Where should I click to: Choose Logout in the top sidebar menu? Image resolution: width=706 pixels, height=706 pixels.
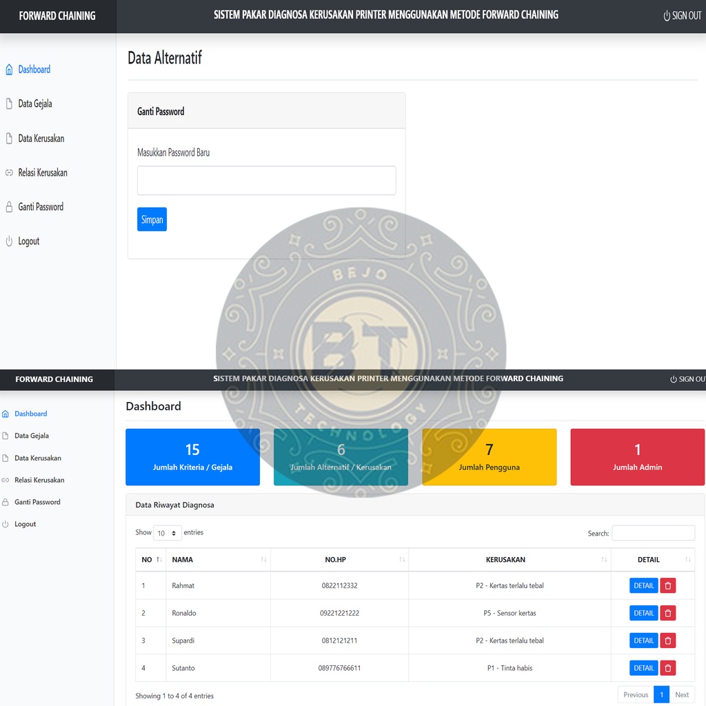tap(29, 241)
